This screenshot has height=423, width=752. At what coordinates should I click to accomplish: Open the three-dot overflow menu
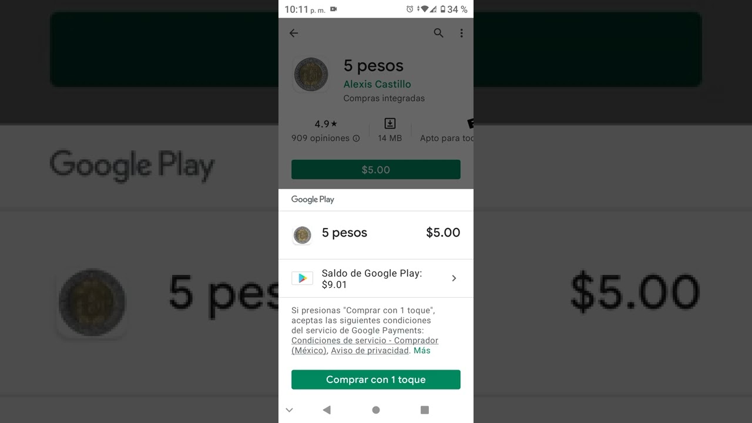pos(461,33)
